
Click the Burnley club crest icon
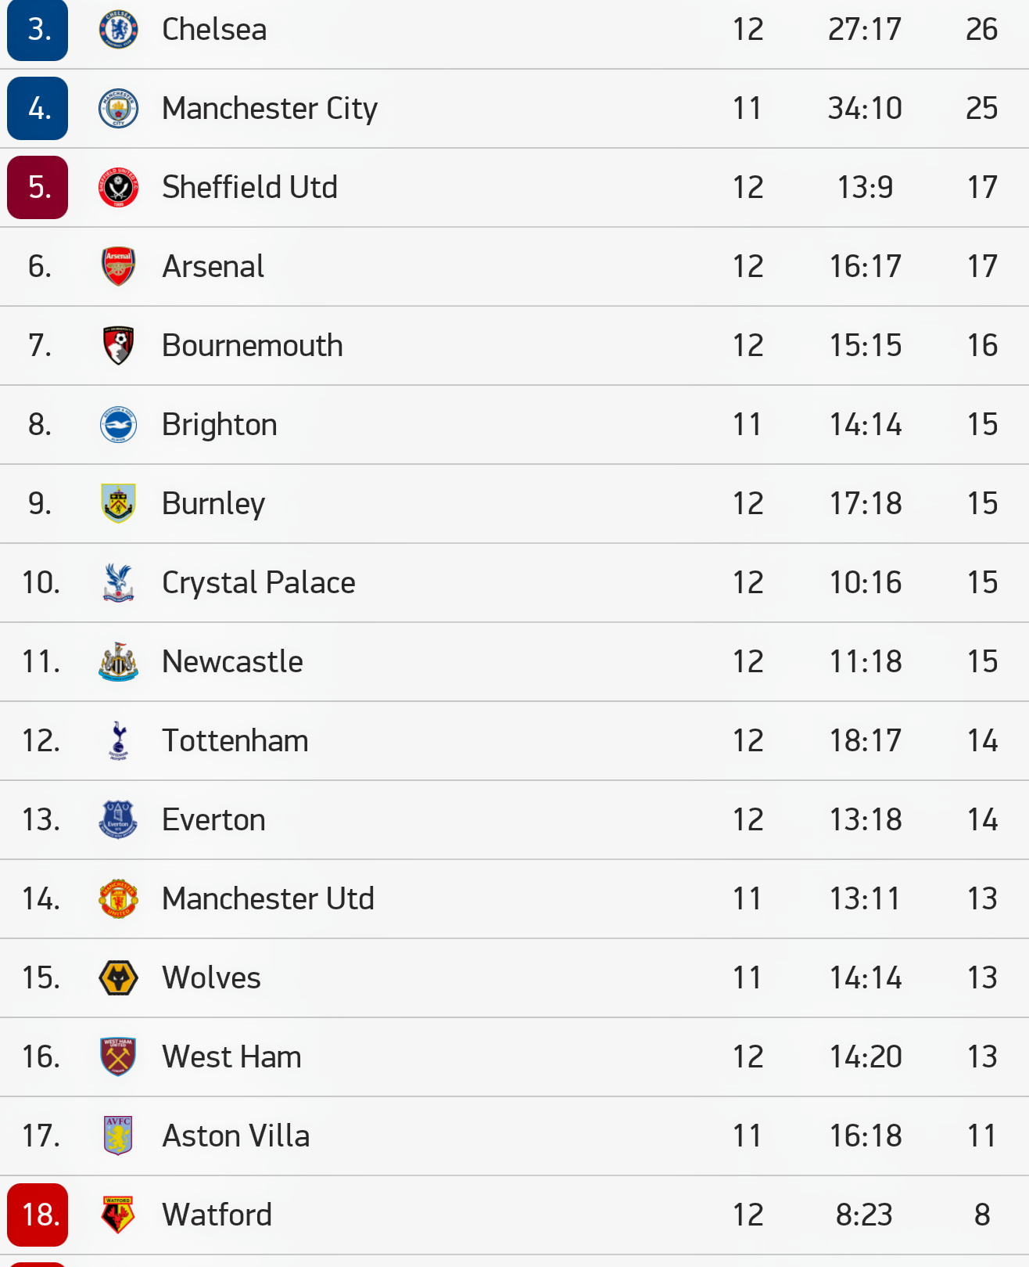(119, 503)
